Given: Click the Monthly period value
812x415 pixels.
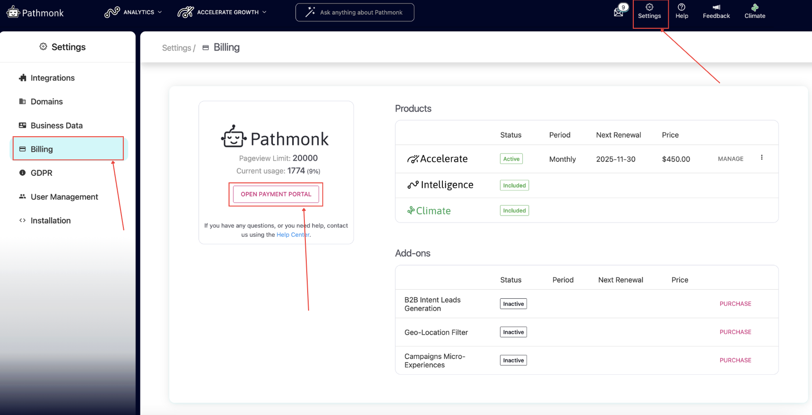Looking at the screenshot, I should tap(562, 159).
